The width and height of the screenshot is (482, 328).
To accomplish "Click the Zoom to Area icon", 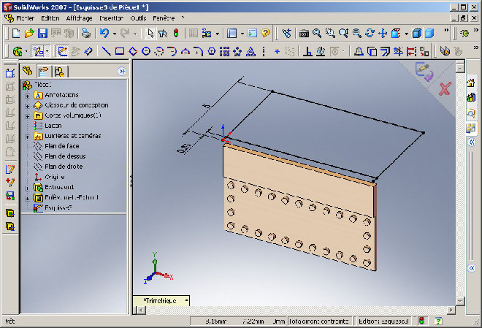I will pos(330,33).
